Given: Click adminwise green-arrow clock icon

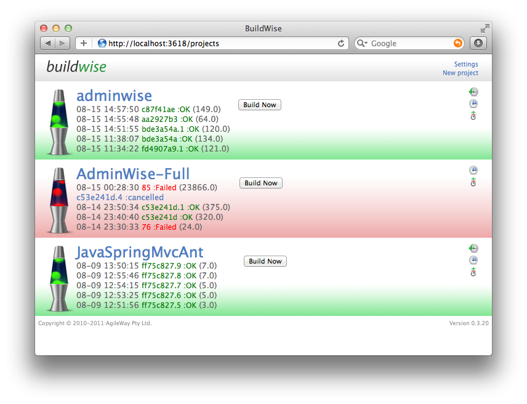Looking at the screenshot, I should [473, 92].
